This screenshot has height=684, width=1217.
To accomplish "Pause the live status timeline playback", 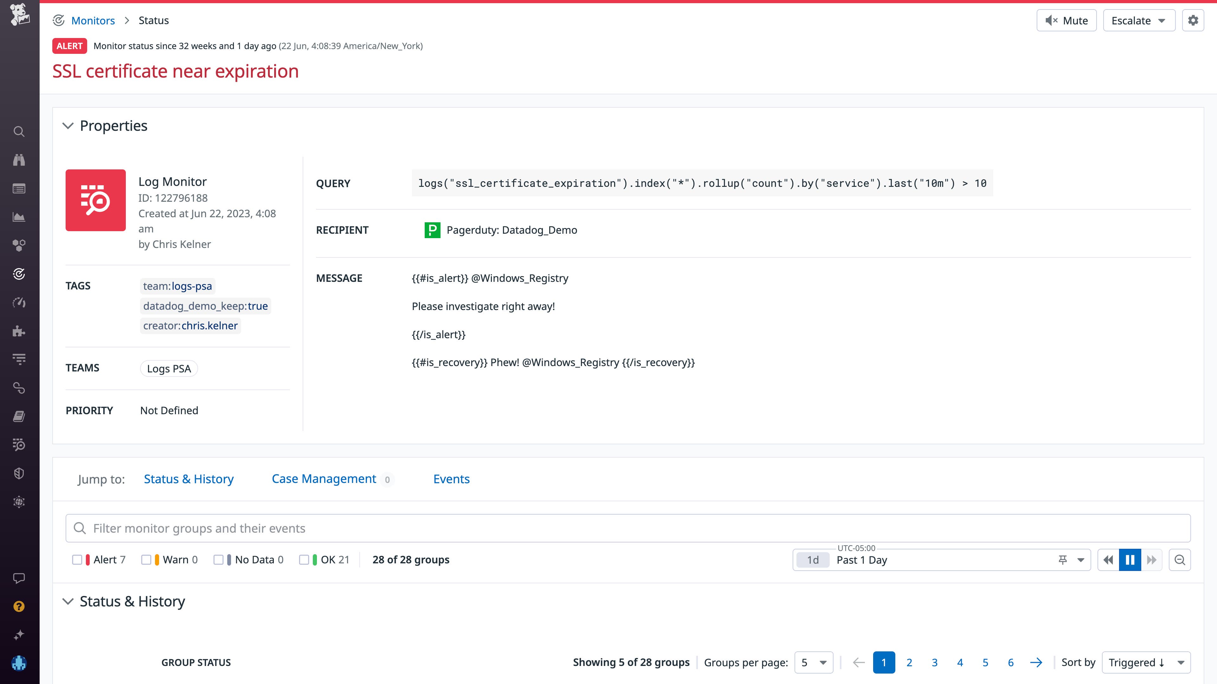I will 1130,559.
